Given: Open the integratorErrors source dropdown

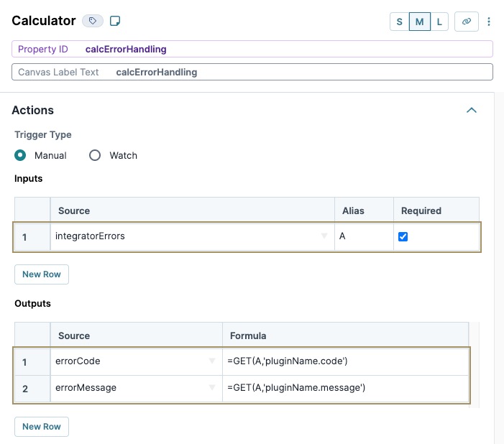Looking at the screenshot, I should (324, 236).
